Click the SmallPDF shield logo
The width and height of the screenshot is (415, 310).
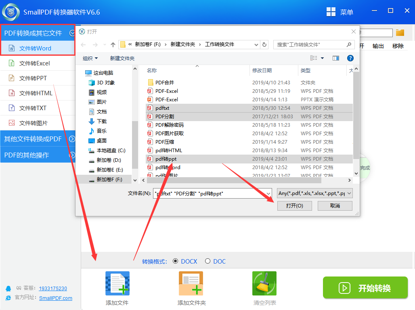coord(10,12)
